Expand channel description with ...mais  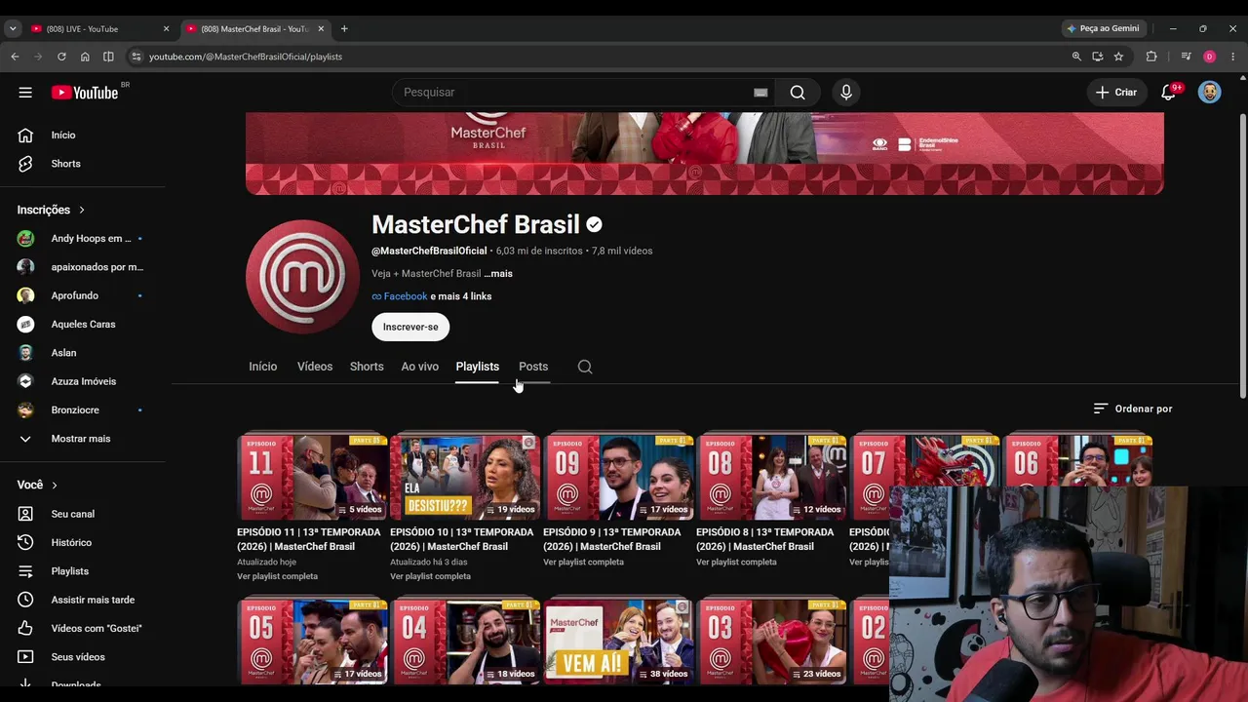[498, 274]
